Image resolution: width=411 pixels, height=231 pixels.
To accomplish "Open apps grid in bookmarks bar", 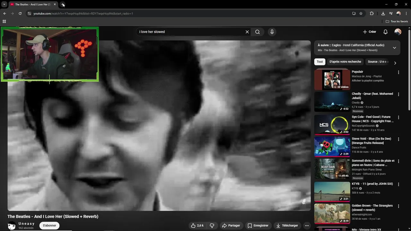I will (4, 21).
